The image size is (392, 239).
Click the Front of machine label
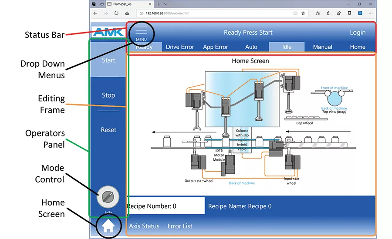[x=334, y=88]
